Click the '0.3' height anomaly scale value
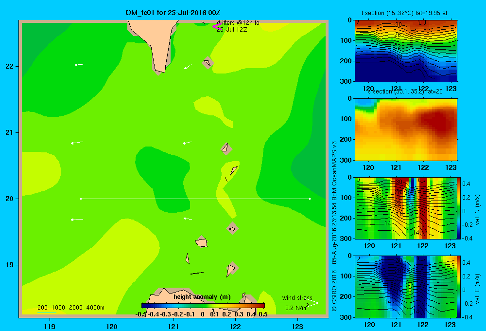Screen dimensions: 486x331 [x=239, y=314]
